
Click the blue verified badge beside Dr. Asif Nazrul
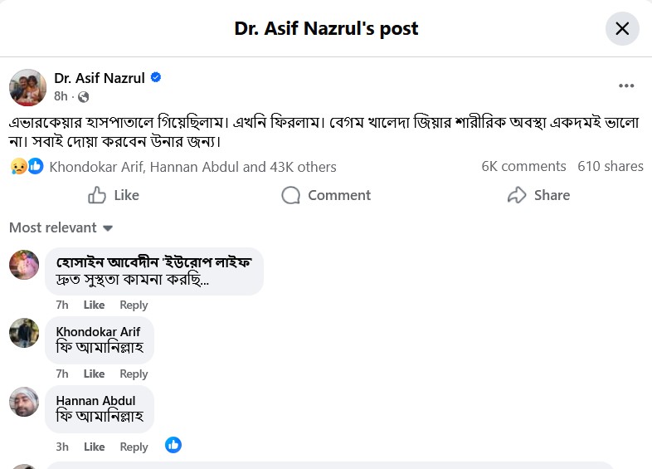click(156, 78)
